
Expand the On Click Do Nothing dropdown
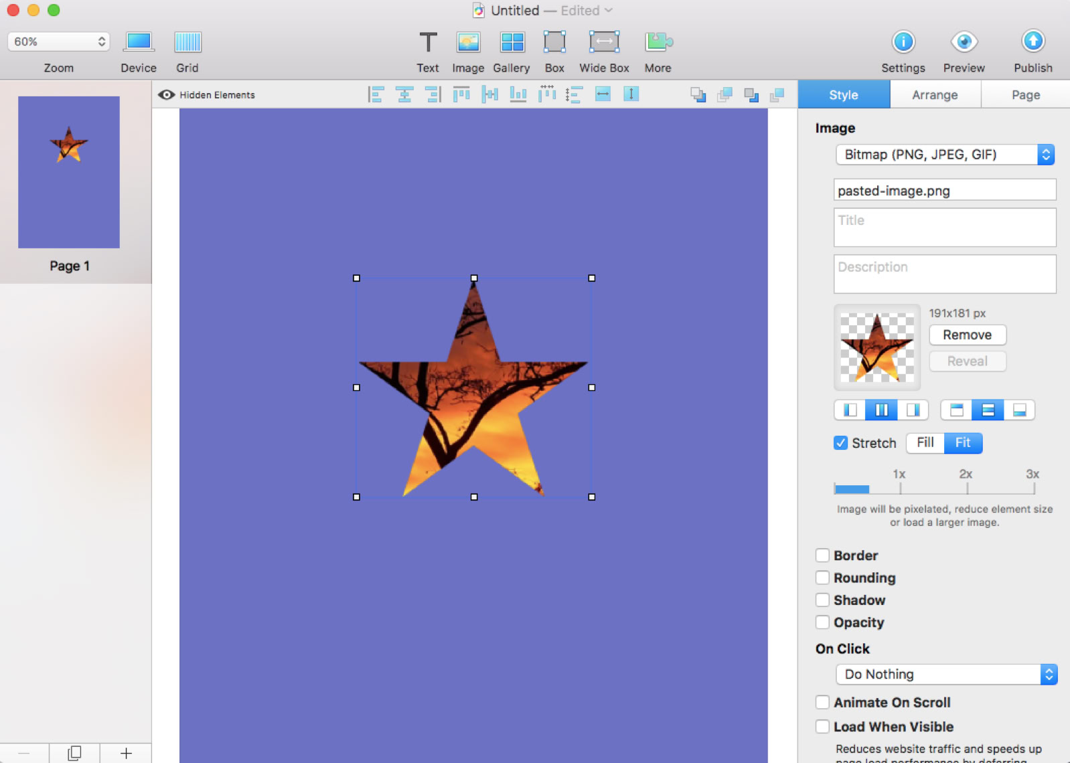(945, 674)
